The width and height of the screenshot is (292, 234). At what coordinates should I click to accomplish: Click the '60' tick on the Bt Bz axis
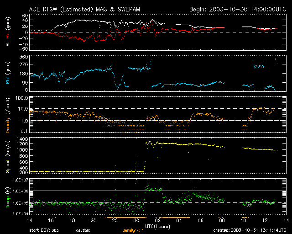pos(25,15)
